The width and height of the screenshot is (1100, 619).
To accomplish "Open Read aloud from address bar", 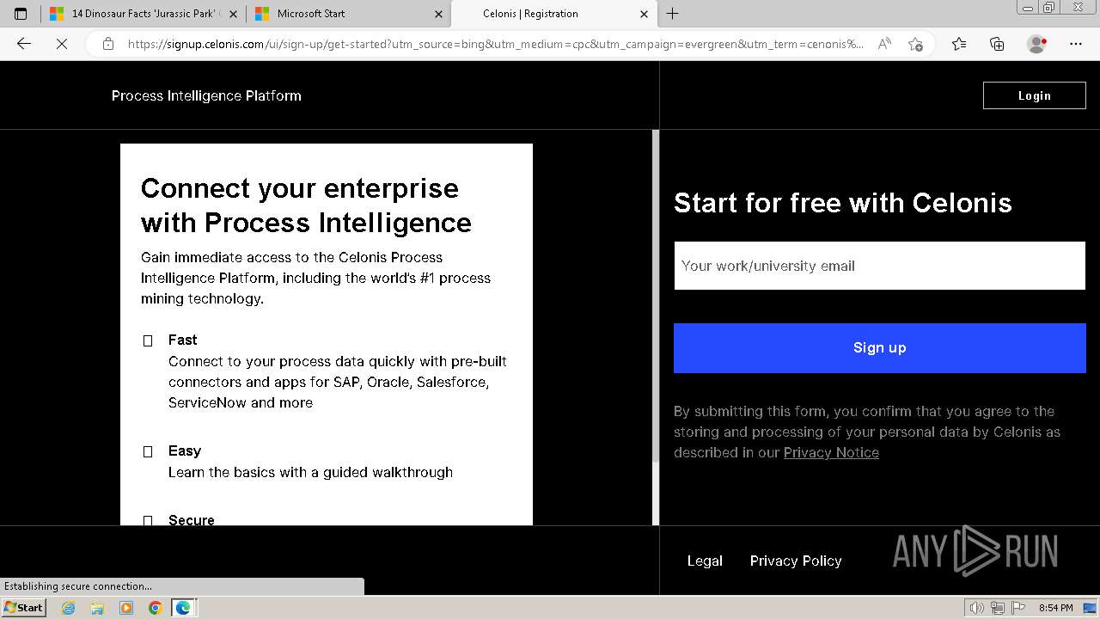I will coord(884,44).
